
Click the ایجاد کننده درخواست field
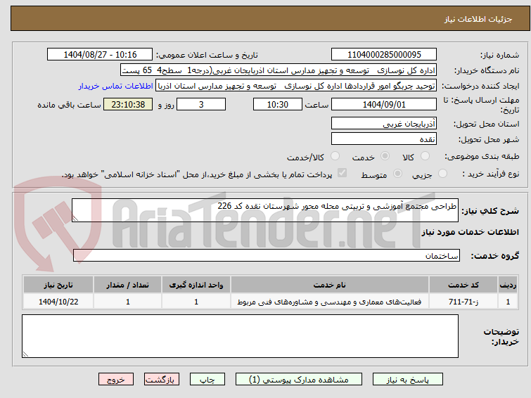point(296,86)
